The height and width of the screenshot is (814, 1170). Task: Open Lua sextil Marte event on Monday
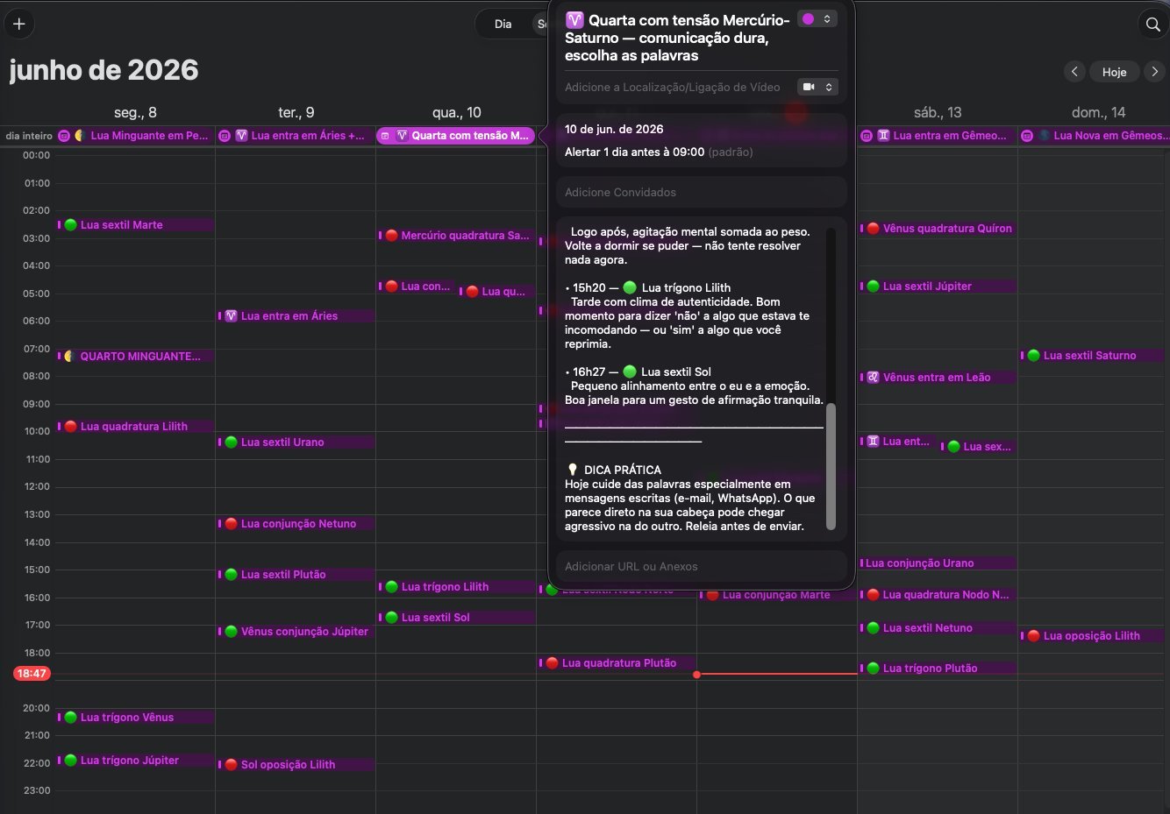point(136,225)
